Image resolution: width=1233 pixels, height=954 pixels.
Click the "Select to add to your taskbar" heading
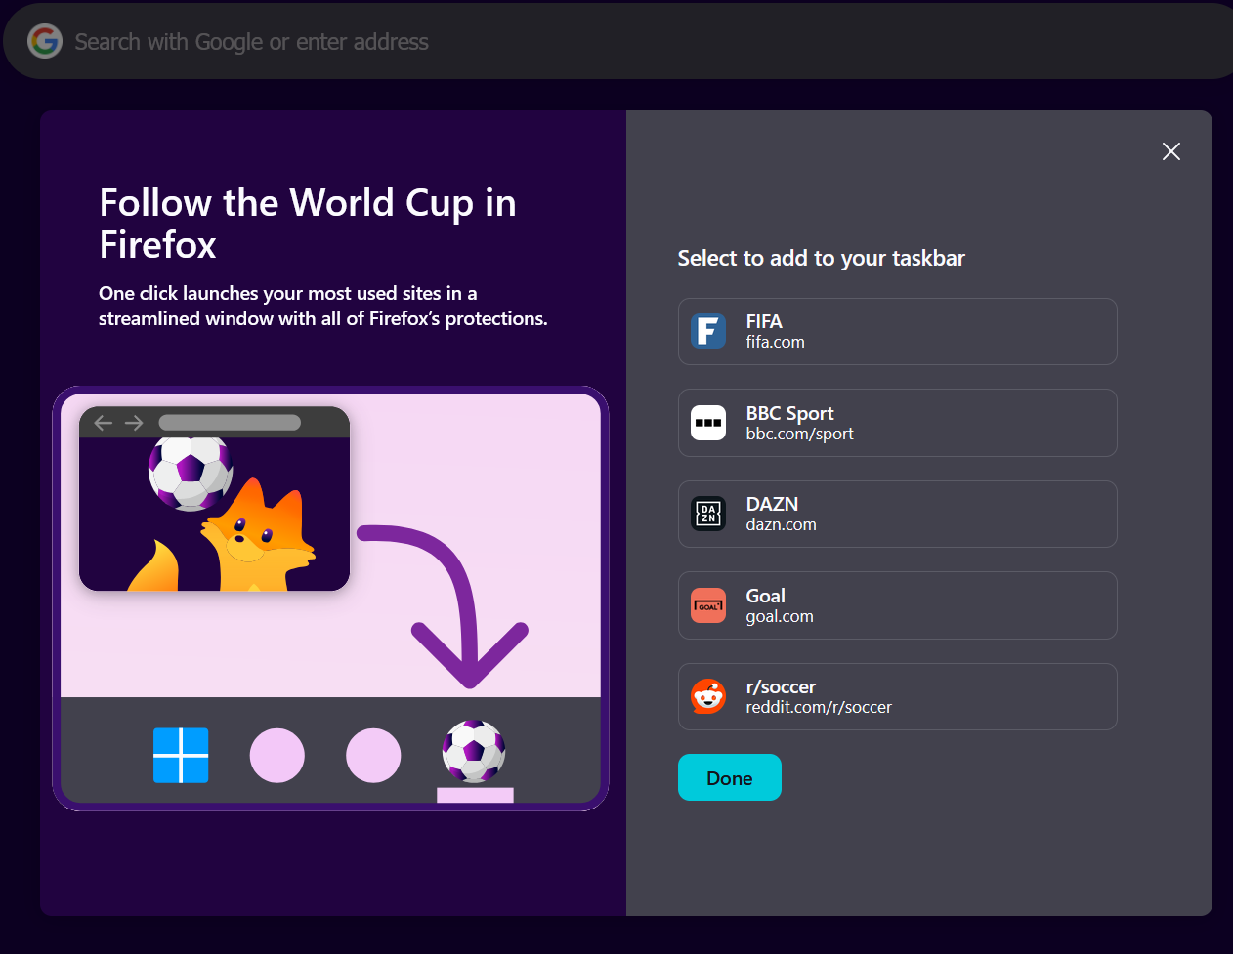pyautogui.click(x=821, y=258)
